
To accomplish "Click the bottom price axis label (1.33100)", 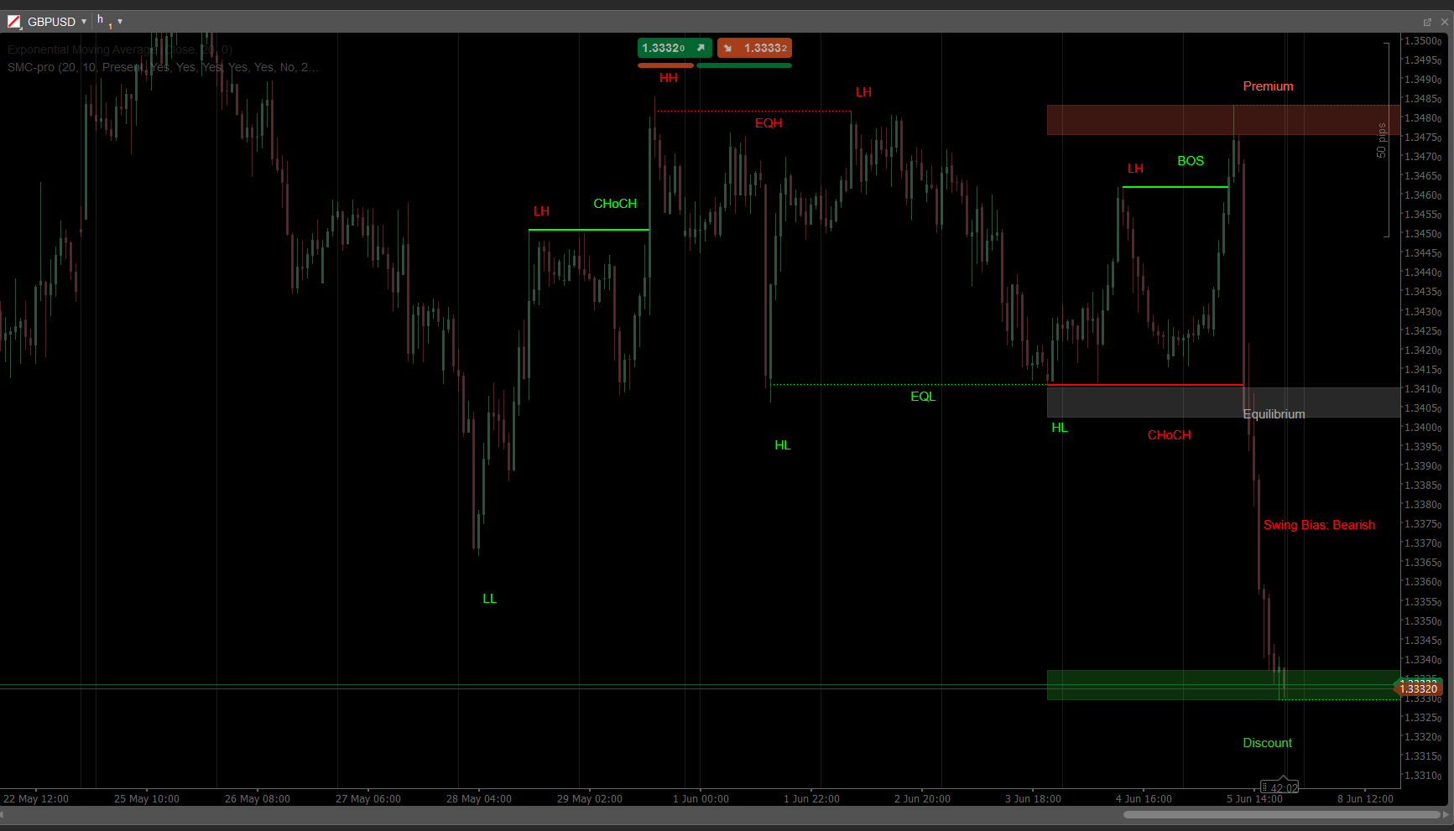I will pyautogui.click(x=1423, y=776).
